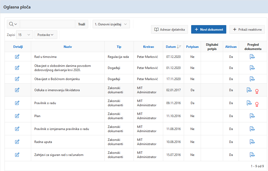
Task: Change the Zapisi rows-per-page dropdown
Action: coord(24,35)
